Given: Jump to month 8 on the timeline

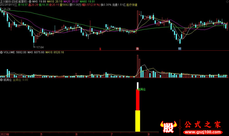Looking at the screenshot, I should click(x=149, y=134).
